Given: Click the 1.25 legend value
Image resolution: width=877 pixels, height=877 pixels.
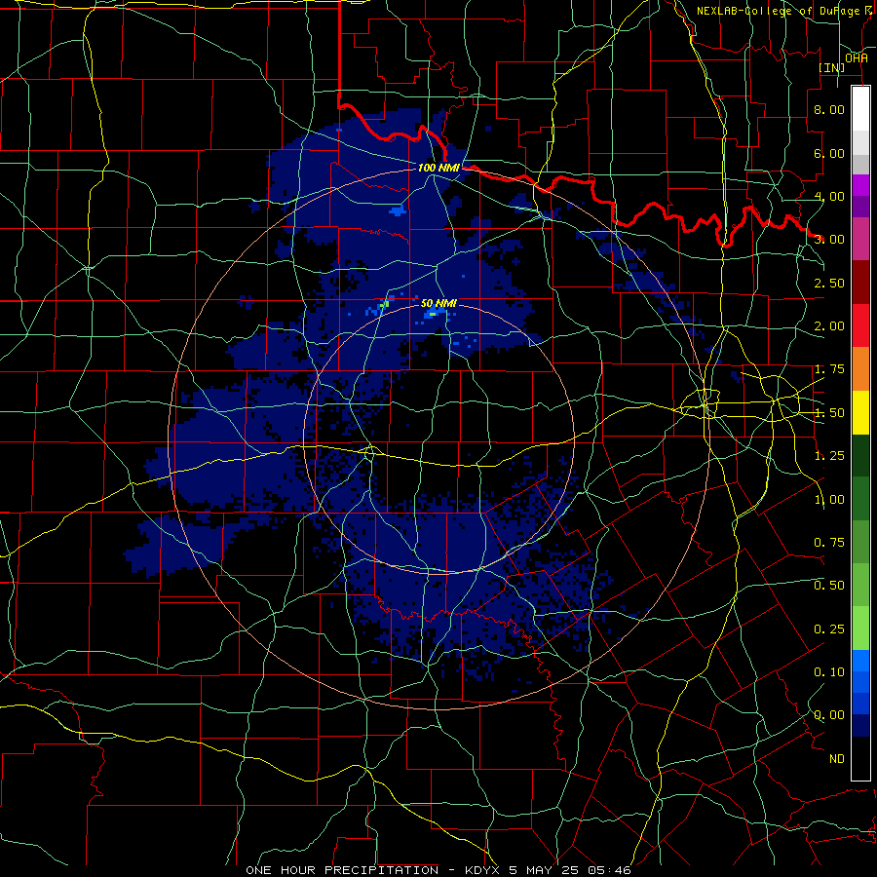Looking at the screenshot, I should coord(829,456).
